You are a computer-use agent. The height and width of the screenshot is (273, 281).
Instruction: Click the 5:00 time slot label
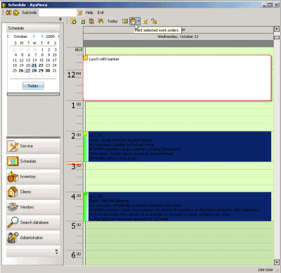[x=77, y=226]
